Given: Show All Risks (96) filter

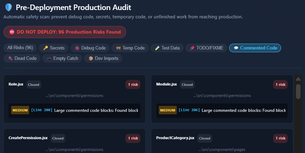Looking at the screenshot, I should [x=20, y=48].
